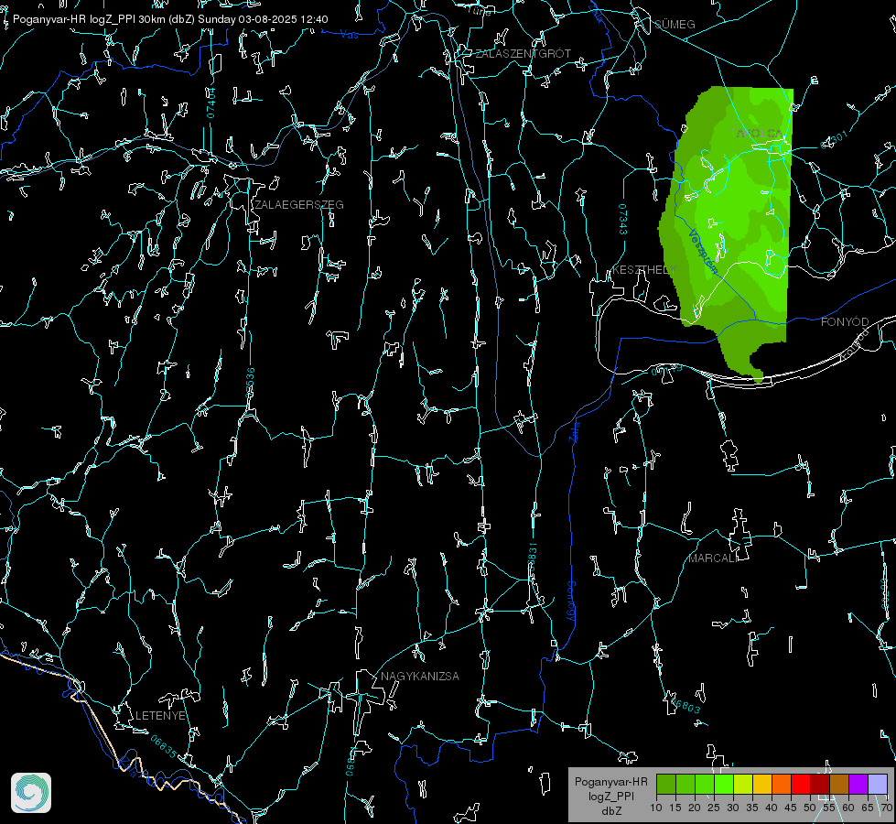Click the SÜMEG town label
The image size is (896, 824).
[x=675, y=25]
